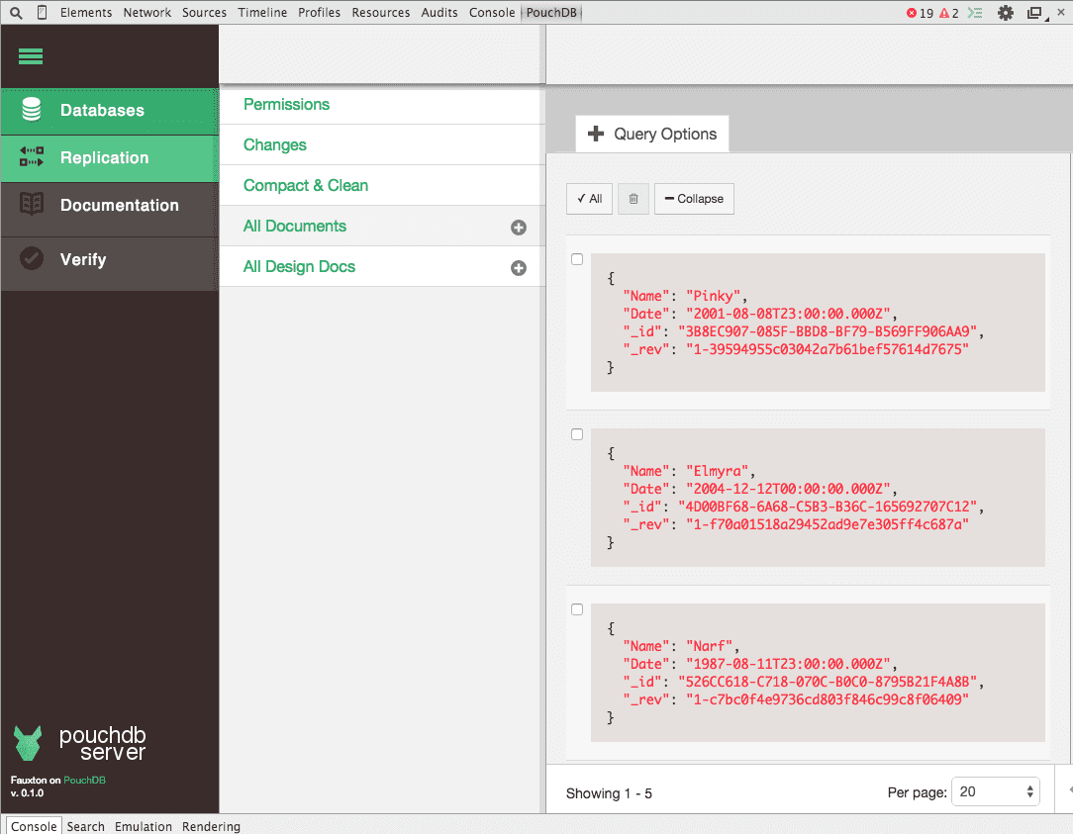This screenshot has width=1073, height=834.
Task: Open the All Design Docs link
Action: coord(299,266)
